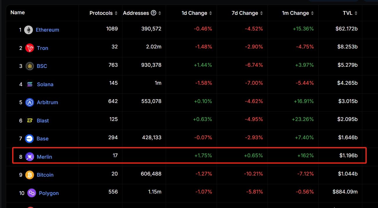This screenshot has height=208, width=378.
Task: Click the Addresses help question mark icon
Action: (x=154, y=13)
